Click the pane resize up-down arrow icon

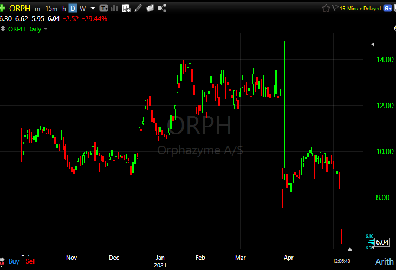(3, 29)
